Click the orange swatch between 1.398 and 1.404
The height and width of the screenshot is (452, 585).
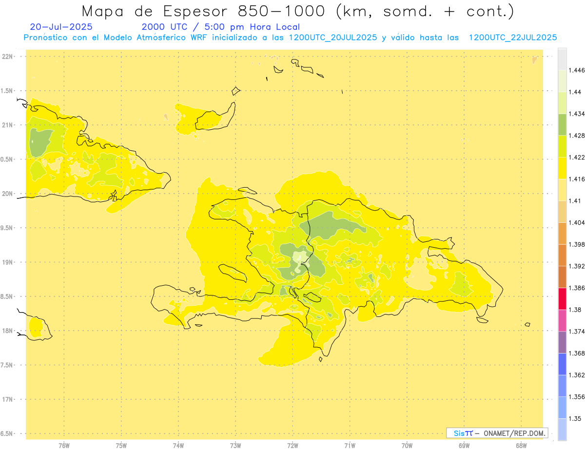562,233
